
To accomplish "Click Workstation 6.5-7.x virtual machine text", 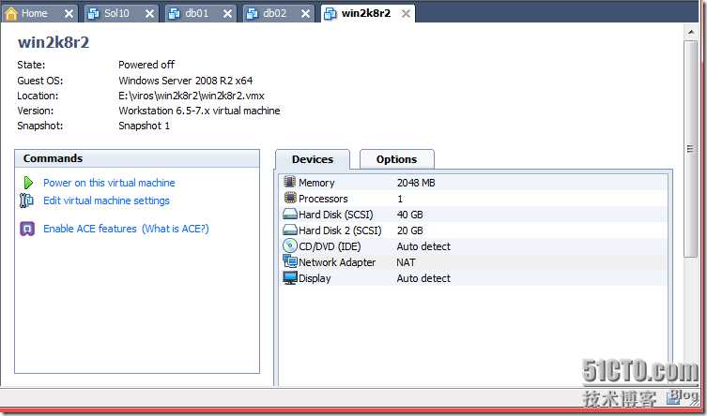I will pyautogui.click(x=199, y=111).
